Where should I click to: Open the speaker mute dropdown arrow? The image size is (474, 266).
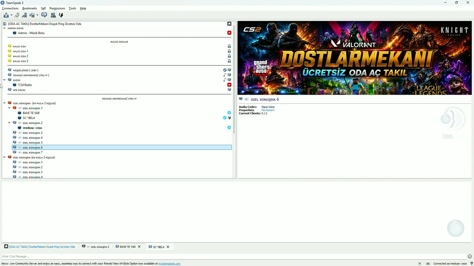tap(37, 15)
